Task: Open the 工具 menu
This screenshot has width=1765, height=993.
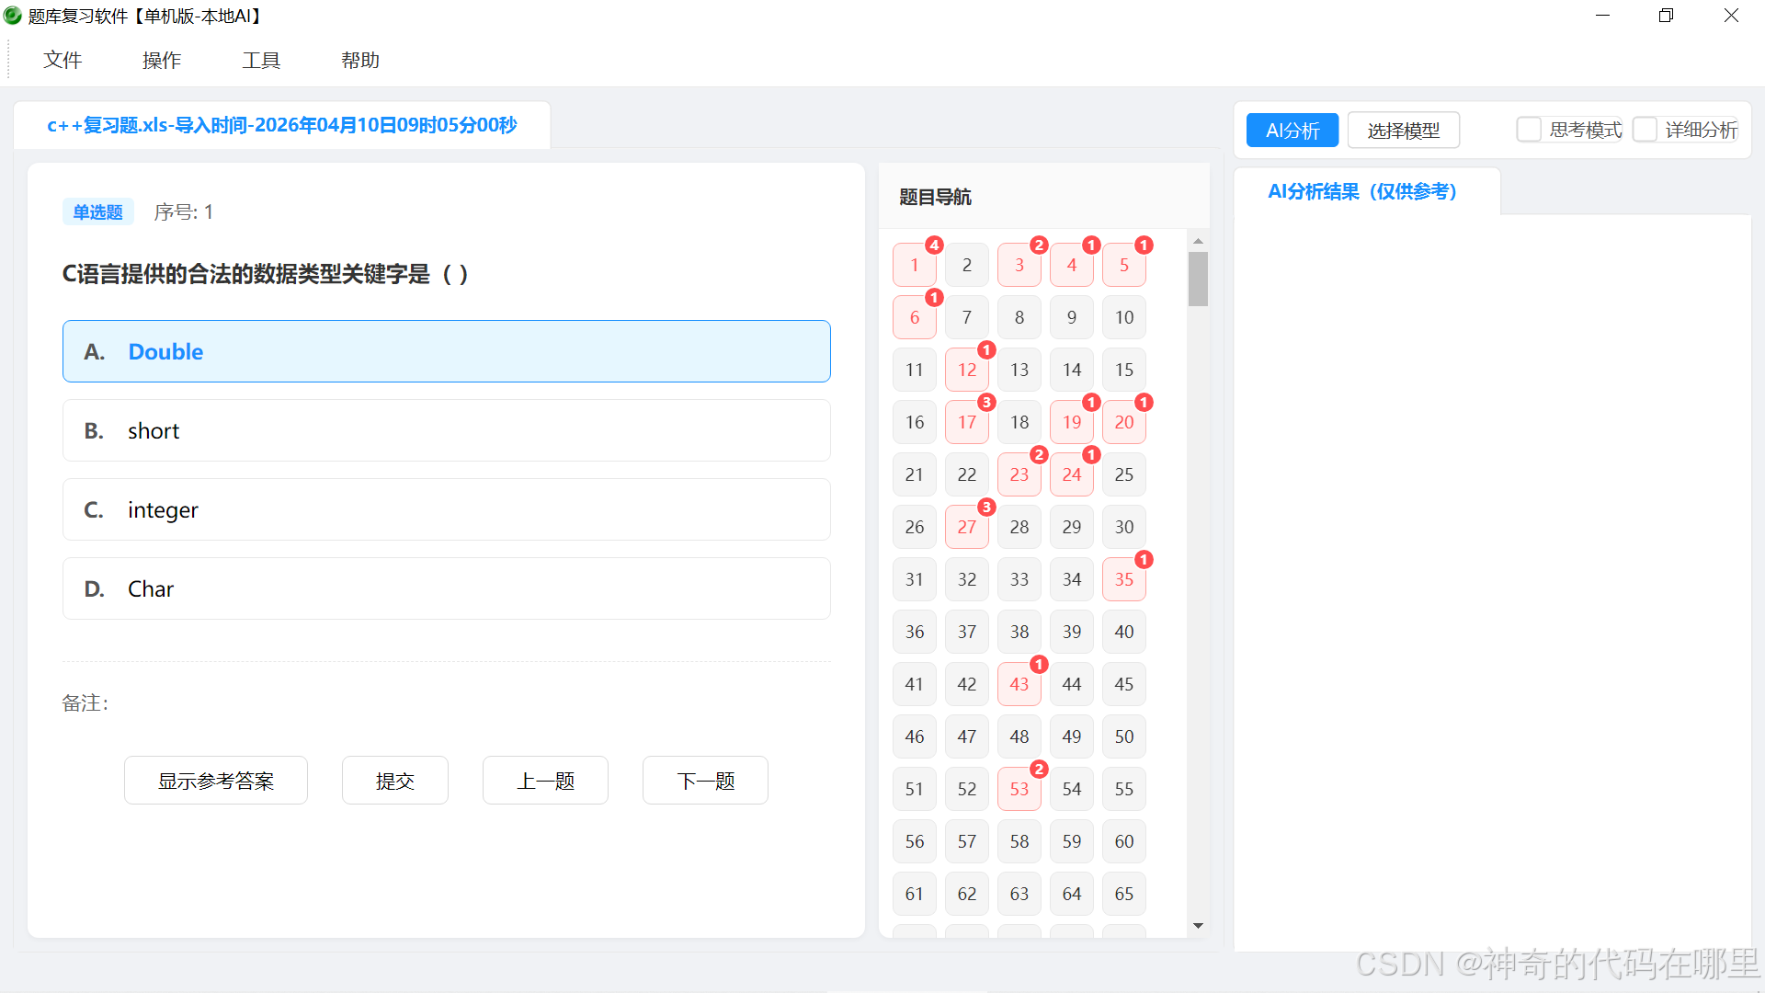Action: 261,61
